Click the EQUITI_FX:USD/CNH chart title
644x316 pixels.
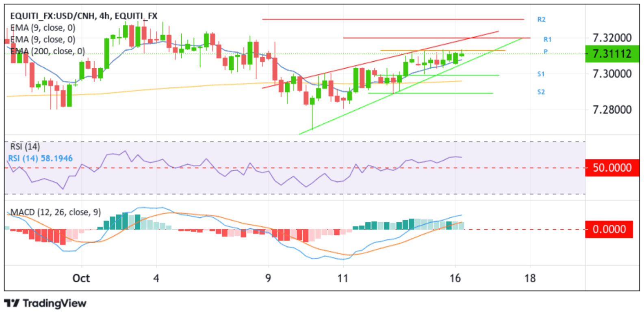point(84,16)
